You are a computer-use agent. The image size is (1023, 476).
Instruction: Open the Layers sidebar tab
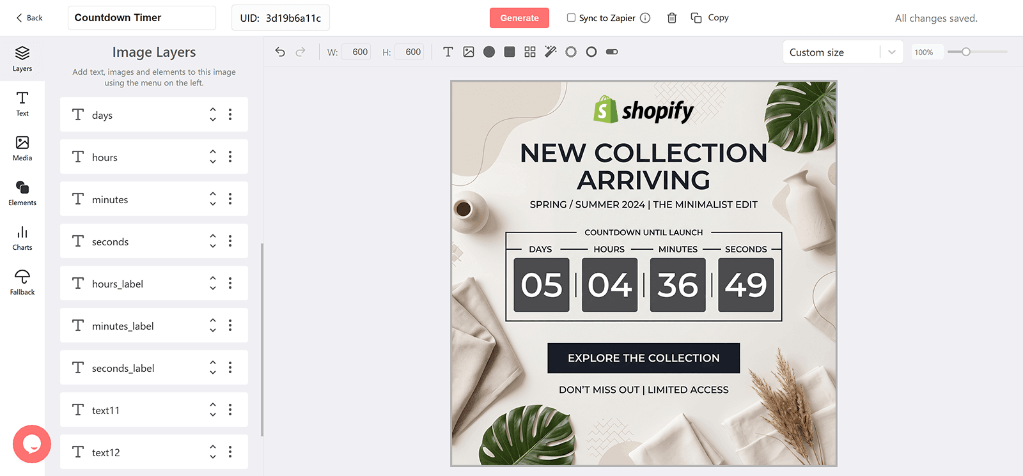click(22, 59)
